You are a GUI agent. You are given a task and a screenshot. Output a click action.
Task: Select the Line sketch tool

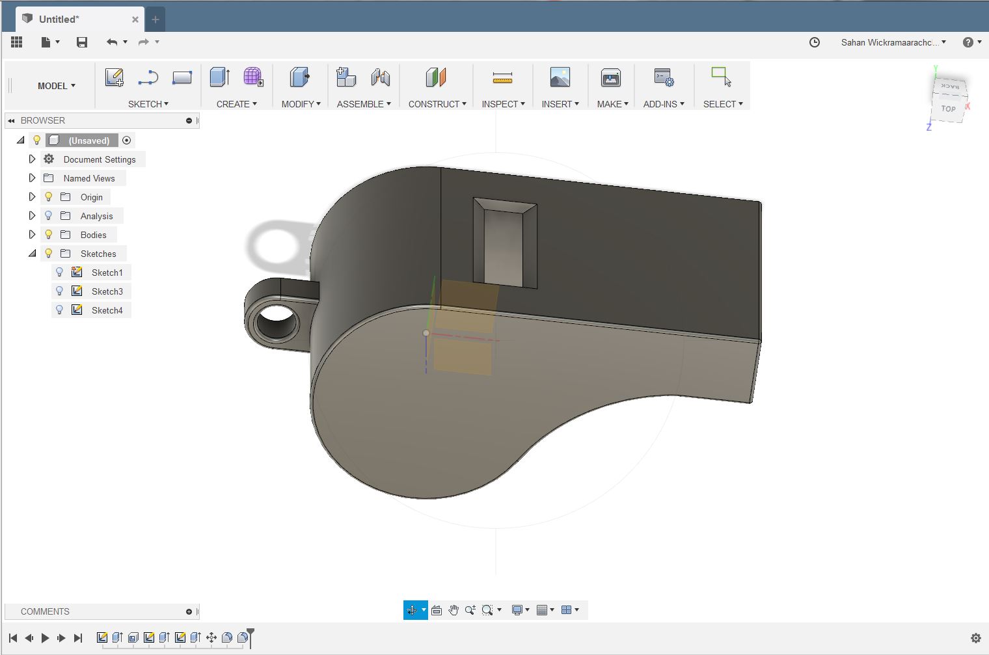148,77
